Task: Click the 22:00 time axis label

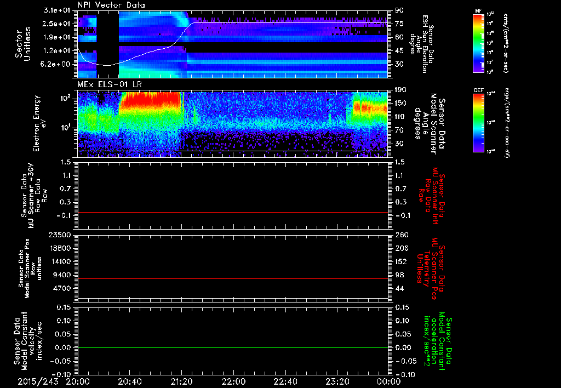Action: coord(233,381)
